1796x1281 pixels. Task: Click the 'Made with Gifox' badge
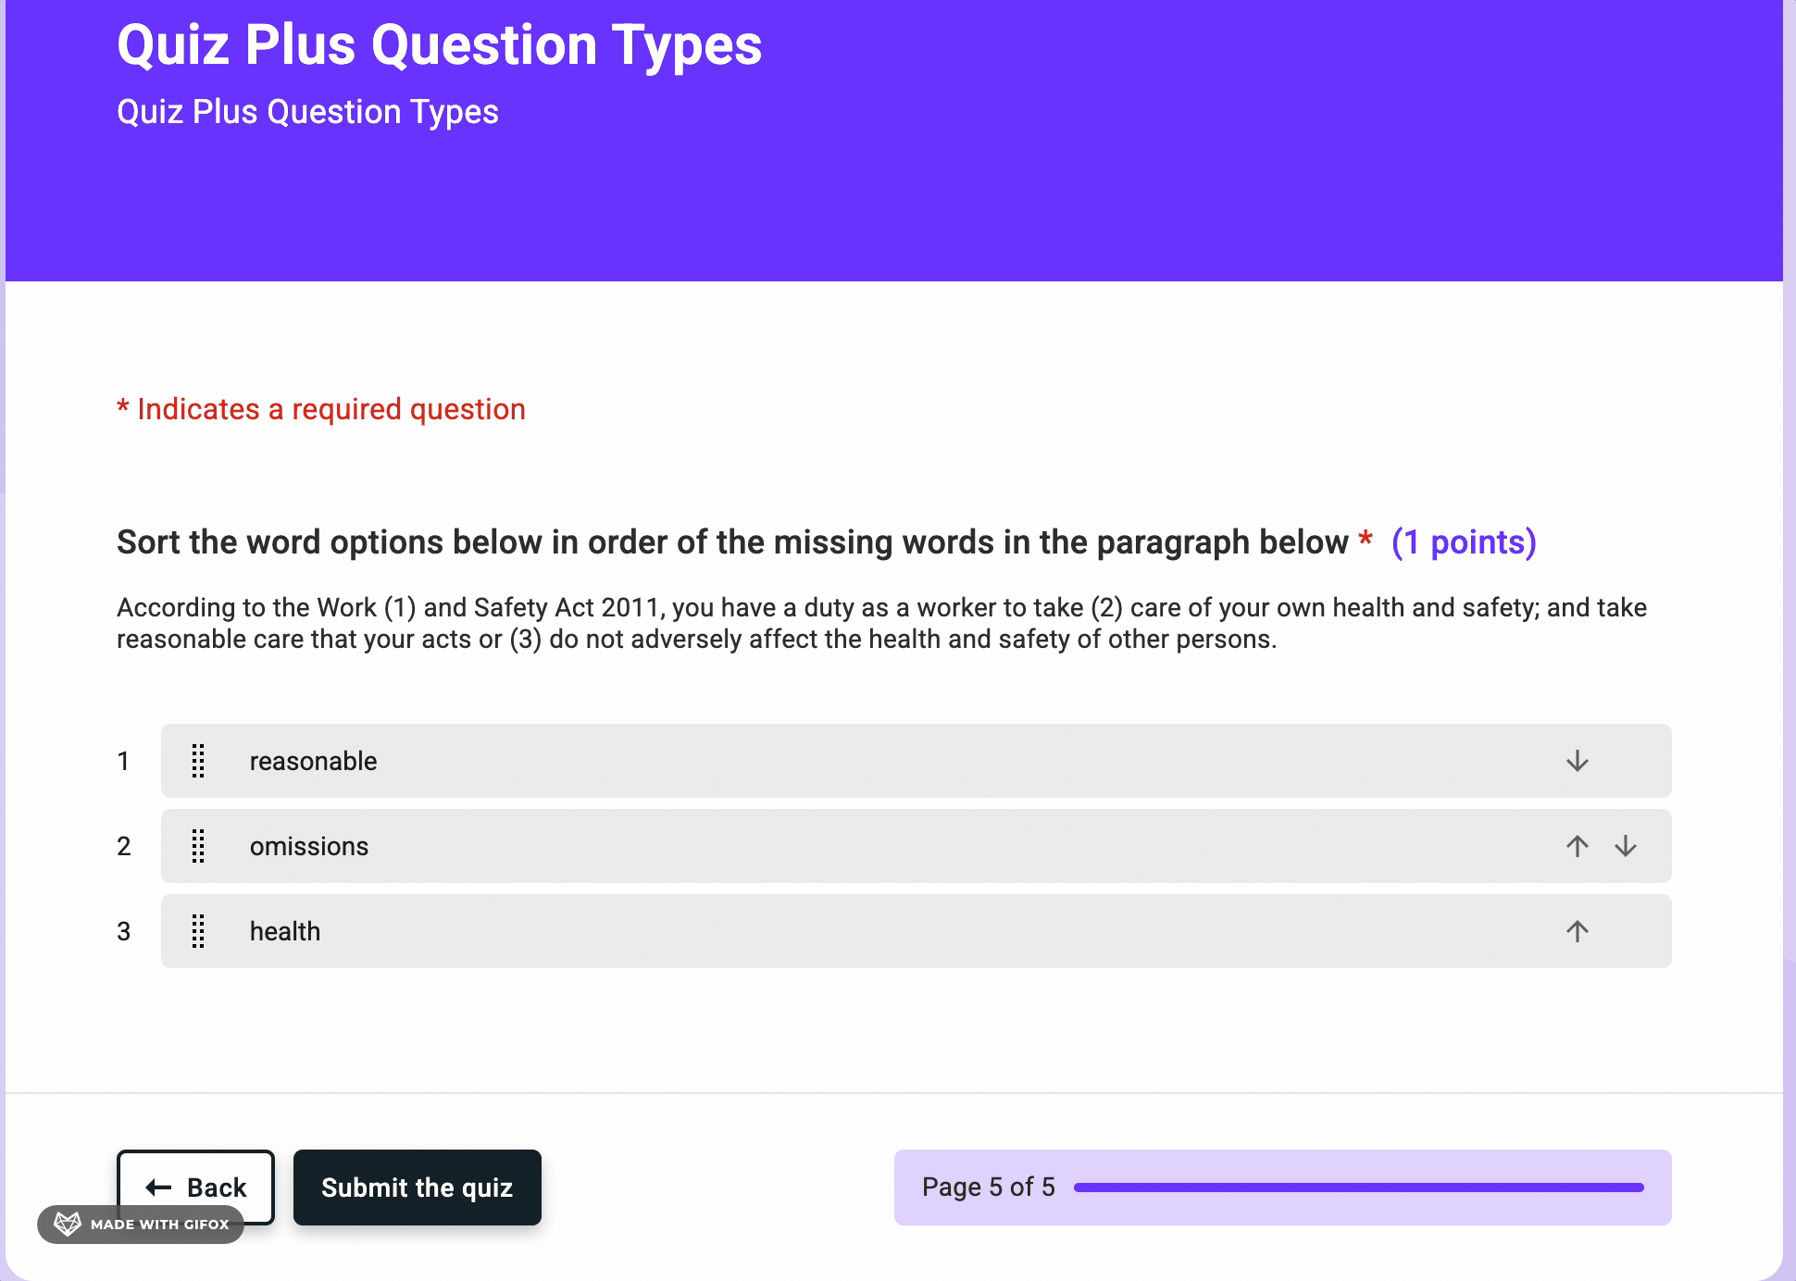coord(141,1224)
